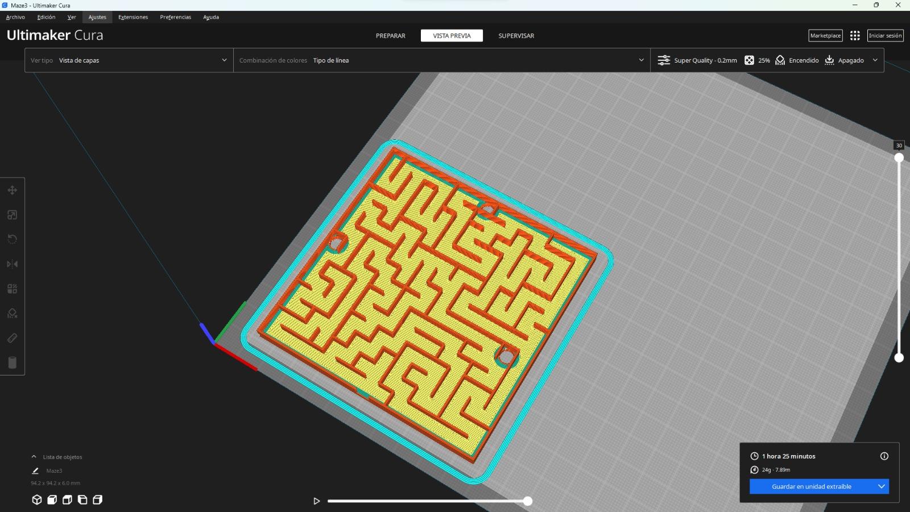
Task: Select the Support Blocker tool
Action: point(12,313)
